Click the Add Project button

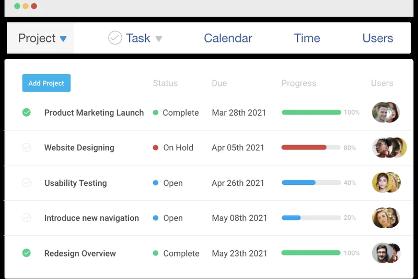(46, 83)
